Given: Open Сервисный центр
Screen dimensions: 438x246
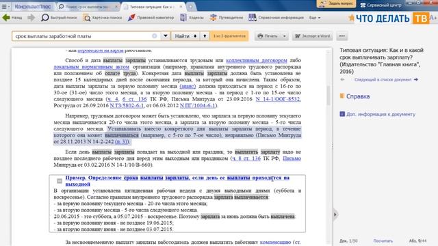Looking at the screenshot, I should (x=381, y=5).
